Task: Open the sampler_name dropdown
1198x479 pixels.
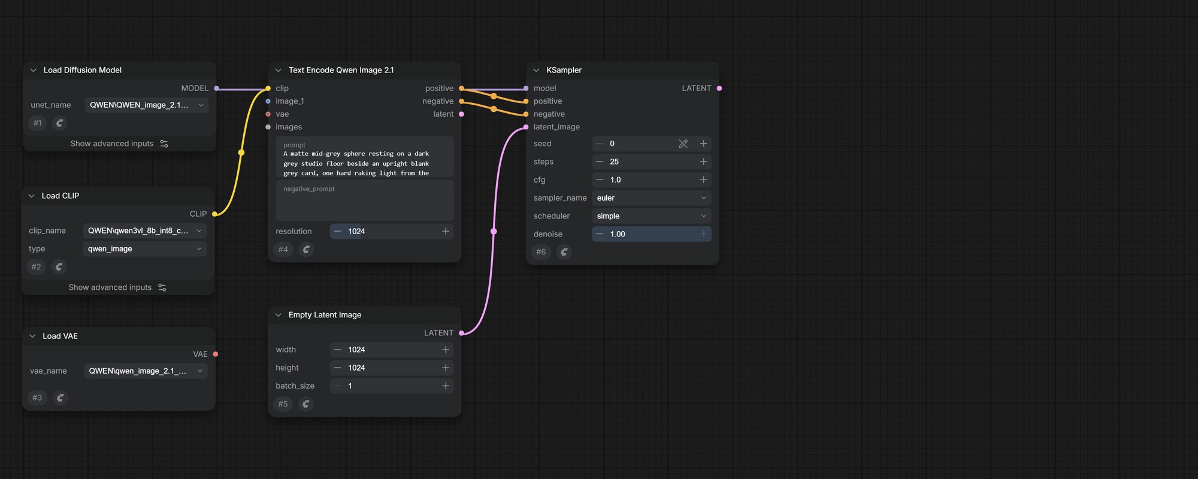Action: point(652,198)
